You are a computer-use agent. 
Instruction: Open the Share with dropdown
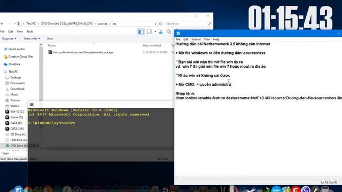pyautogui.click(x=32, y=38)
